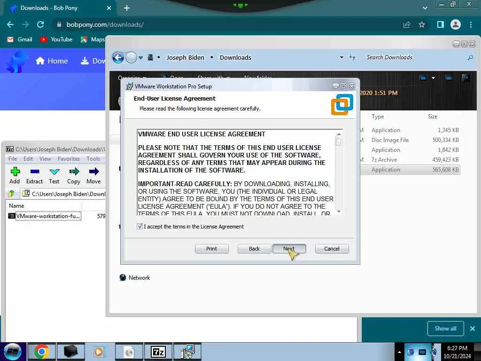Select the Application row sized 1,345 KB
The height and width of the screenshot is (361, 481).
point(410,130)
